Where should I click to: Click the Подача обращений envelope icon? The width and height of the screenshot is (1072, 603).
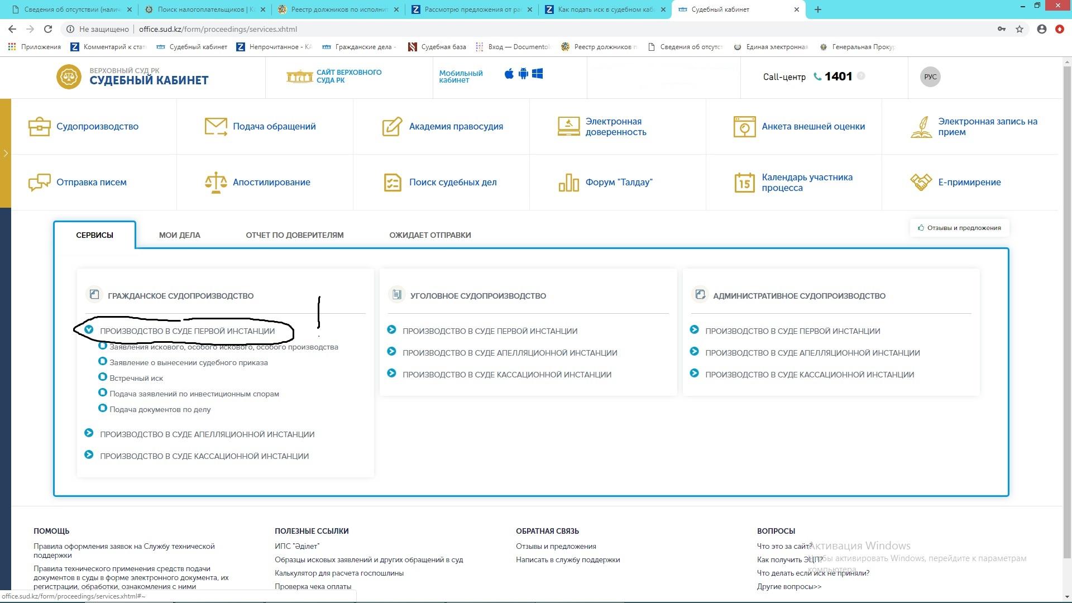tap(216, 126)
